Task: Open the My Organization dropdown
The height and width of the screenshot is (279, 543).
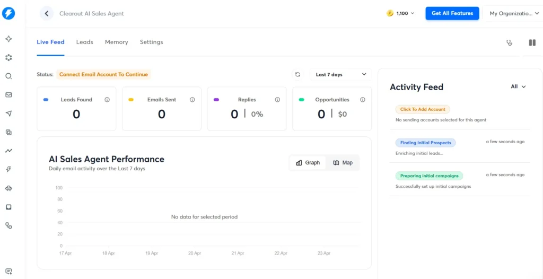Action: click(x=514, y=13)
